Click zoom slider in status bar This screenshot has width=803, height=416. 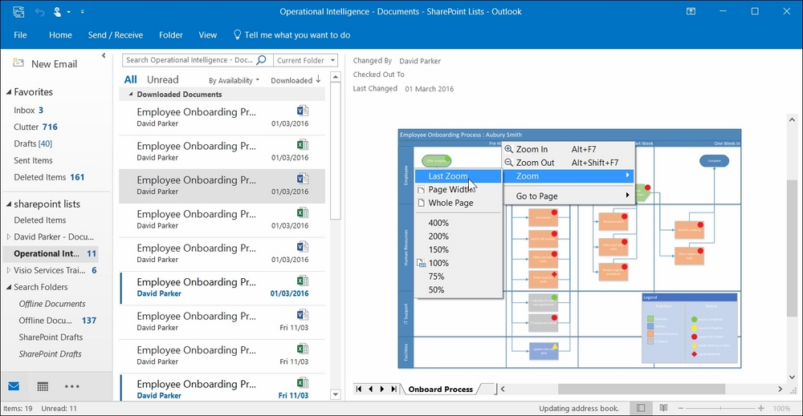[720, 408]
